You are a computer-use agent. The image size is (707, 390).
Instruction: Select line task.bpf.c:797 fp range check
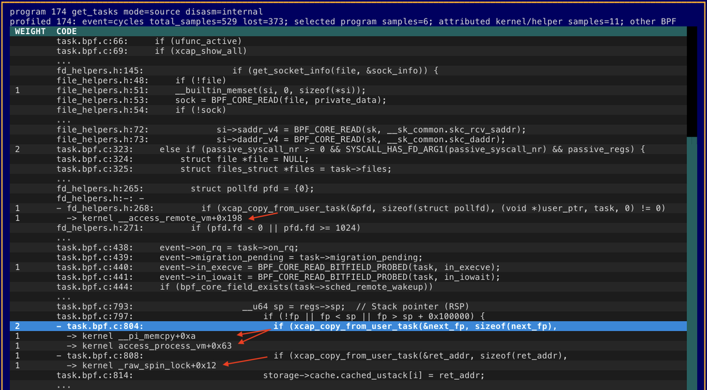(x=348, y=316)
